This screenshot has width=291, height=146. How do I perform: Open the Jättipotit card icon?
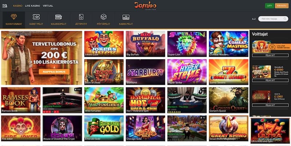[81, 17]
